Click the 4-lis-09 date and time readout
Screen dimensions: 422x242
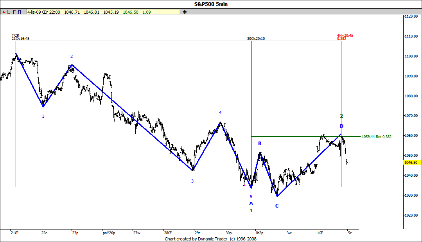[43, 12]
